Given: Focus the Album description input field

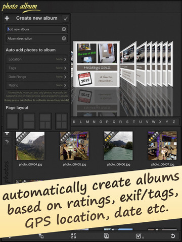Looking at the screenshot, I should 37,38.
